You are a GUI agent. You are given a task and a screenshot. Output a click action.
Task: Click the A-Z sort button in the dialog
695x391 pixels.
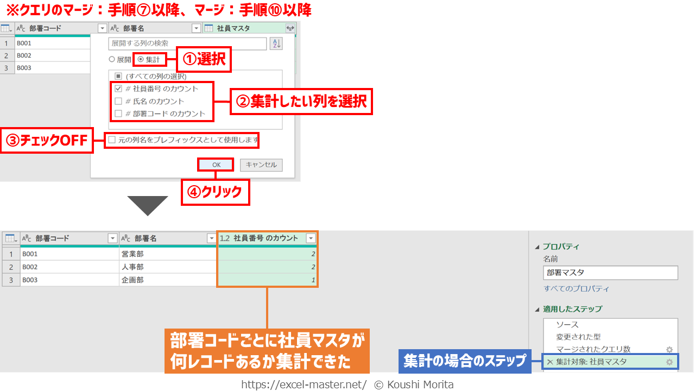pos(276,44)
